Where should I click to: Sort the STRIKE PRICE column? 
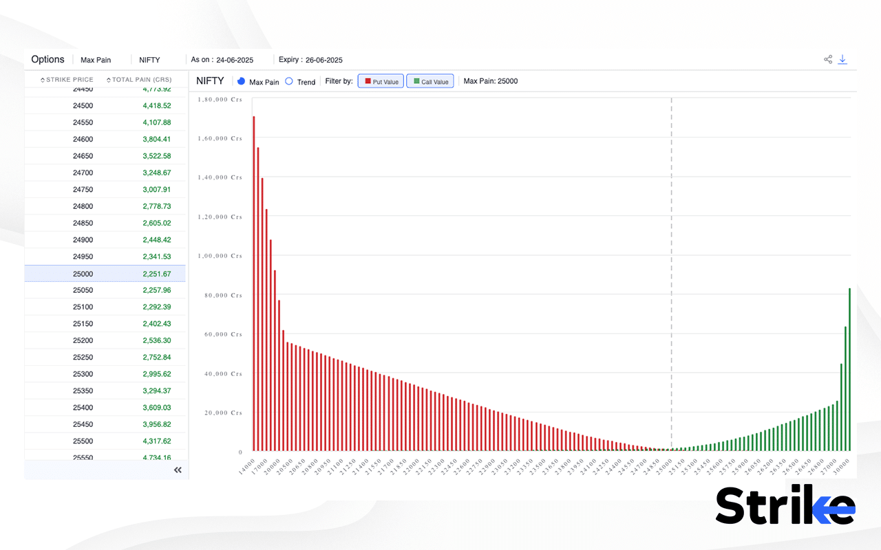(x=66, y=79)
